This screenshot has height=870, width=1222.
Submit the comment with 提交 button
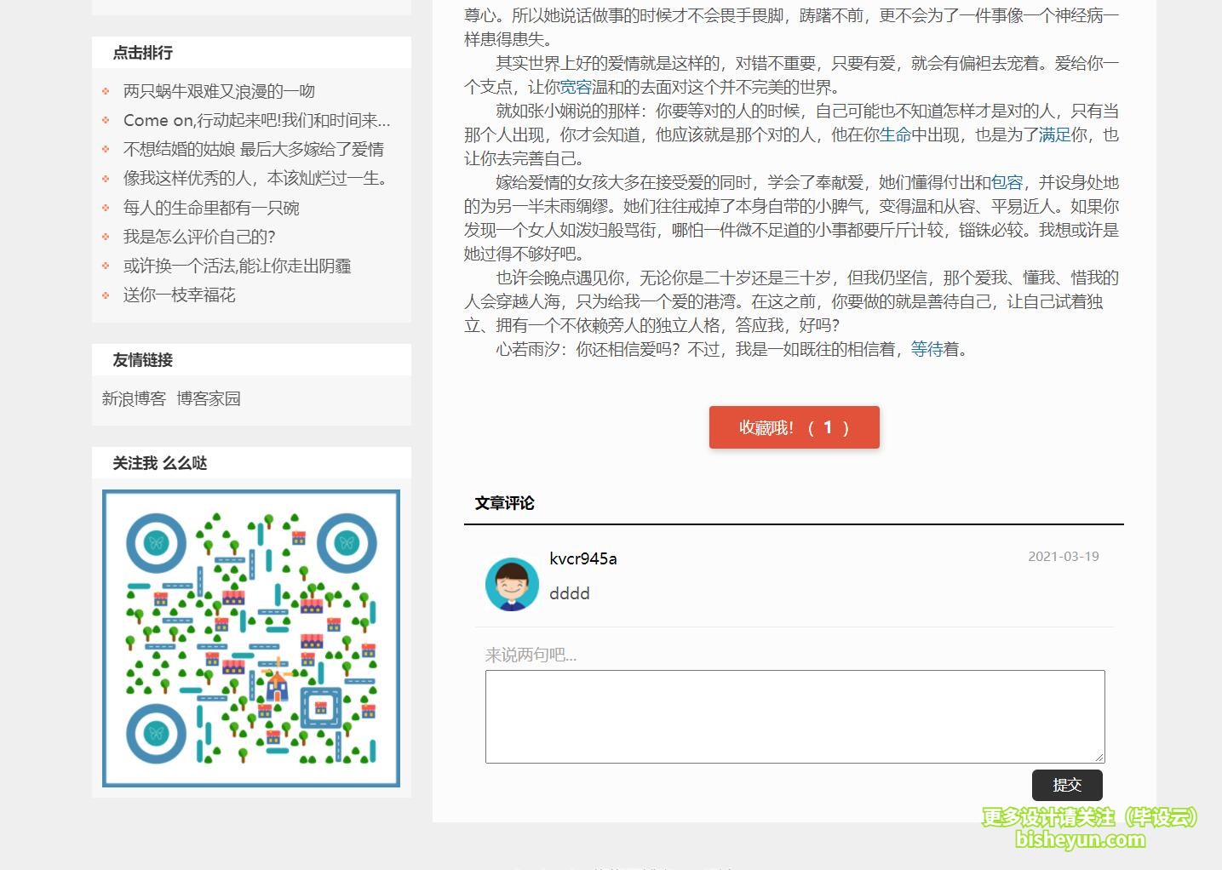(1067, 785)
